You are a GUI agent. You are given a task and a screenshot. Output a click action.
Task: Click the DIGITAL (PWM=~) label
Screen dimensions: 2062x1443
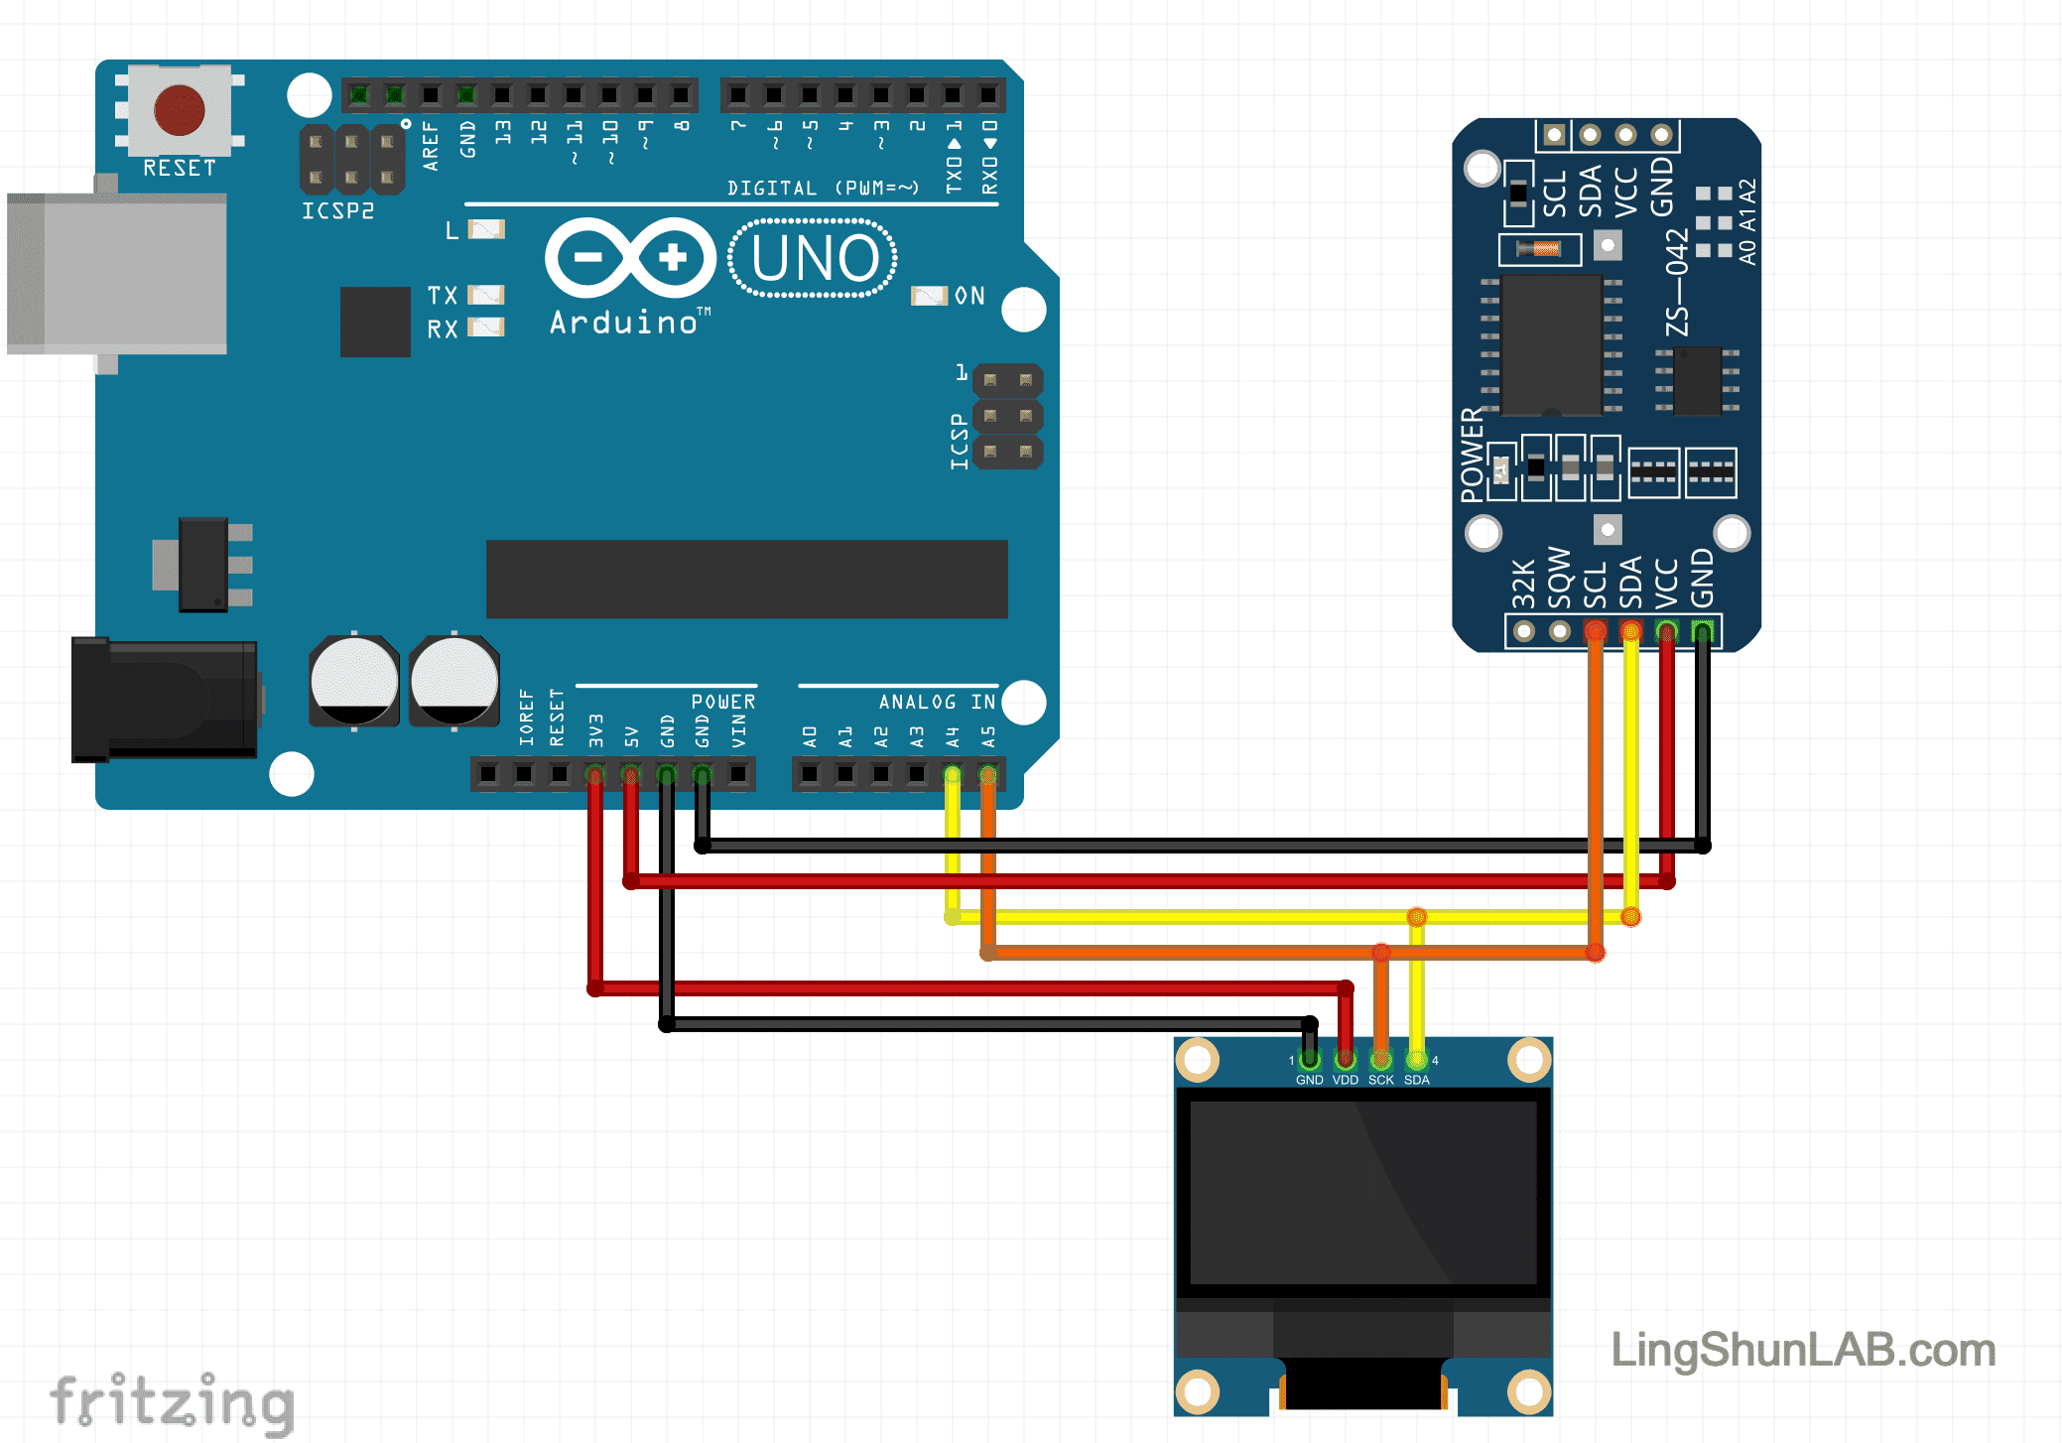824,188
